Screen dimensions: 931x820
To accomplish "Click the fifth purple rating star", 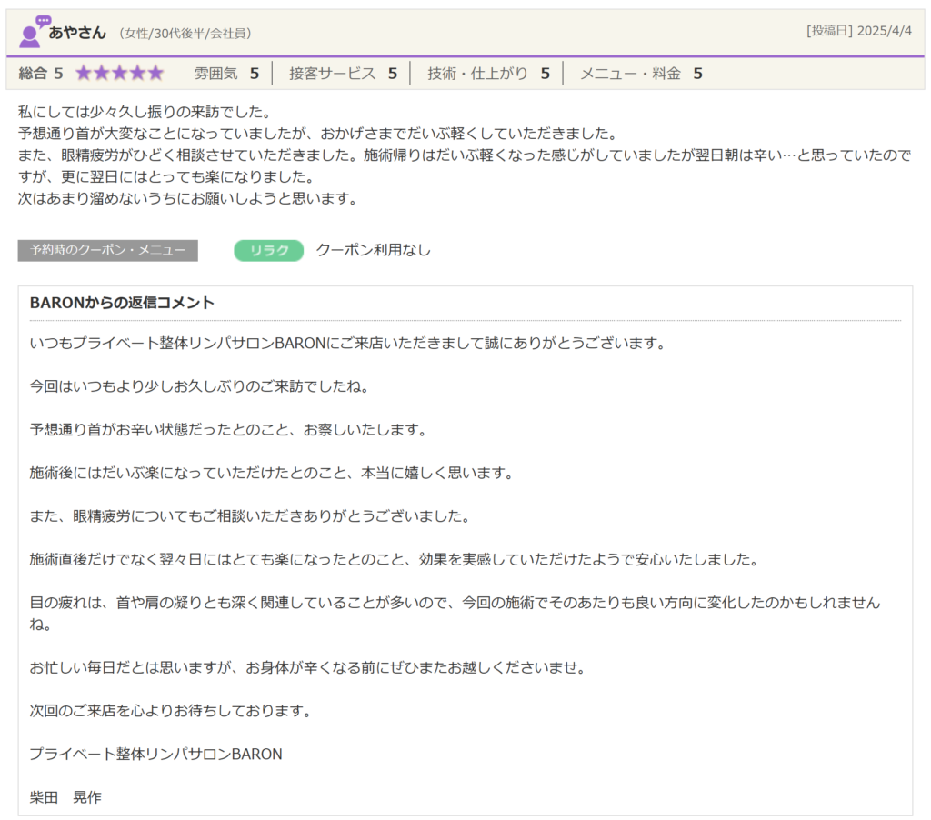I will click(155, 74).
